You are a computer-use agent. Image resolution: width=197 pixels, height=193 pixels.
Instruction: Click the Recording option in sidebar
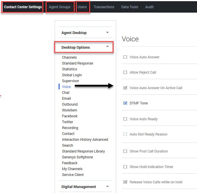[x=70, y=128]
